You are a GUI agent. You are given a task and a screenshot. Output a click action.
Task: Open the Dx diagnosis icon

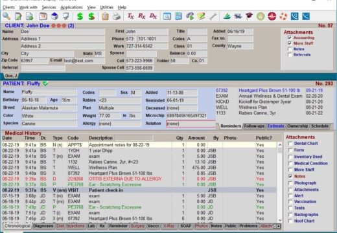point(153,16)
